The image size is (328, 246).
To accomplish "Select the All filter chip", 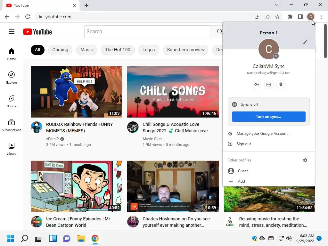I will click(37, 50).
